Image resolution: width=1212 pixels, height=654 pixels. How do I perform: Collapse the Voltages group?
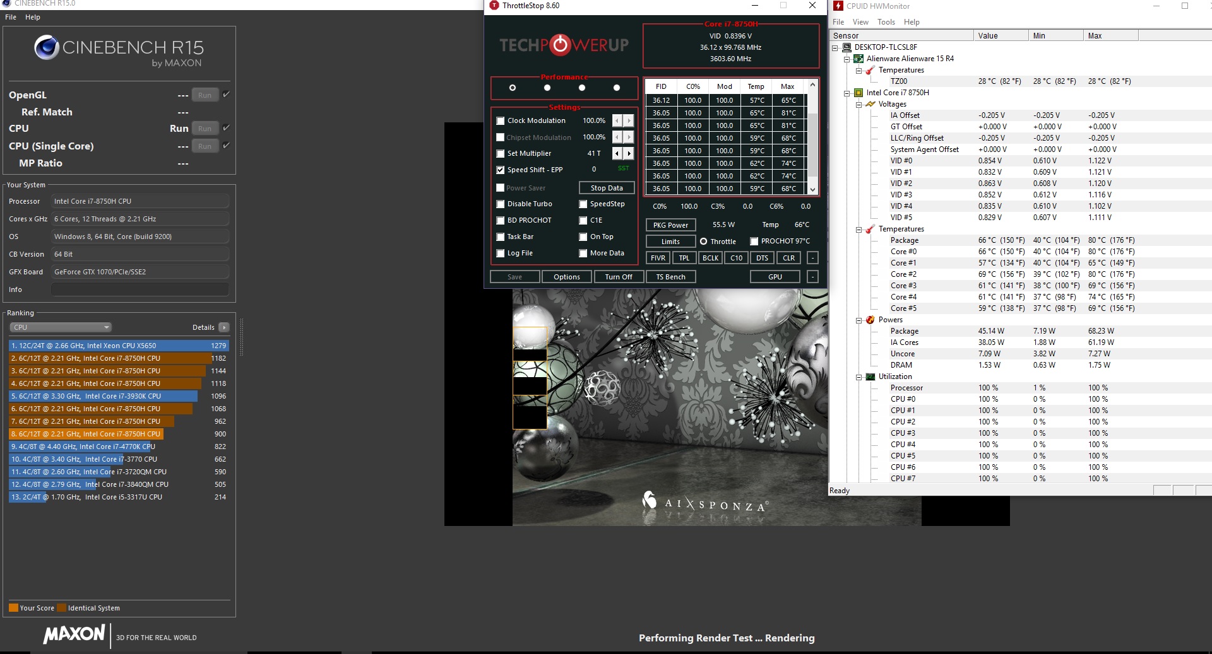859,105
